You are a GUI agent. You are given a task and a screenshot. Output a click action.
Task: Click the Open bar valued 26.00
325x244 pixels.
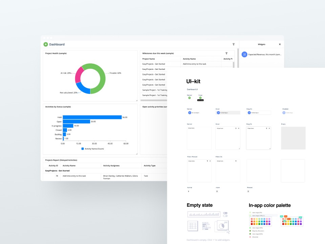click(77, 122)
